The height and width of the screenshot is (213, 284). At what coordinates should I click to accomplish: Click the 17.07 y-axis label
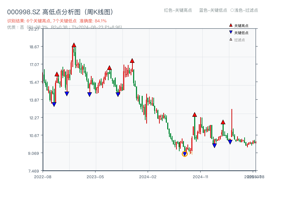(34, 65)
